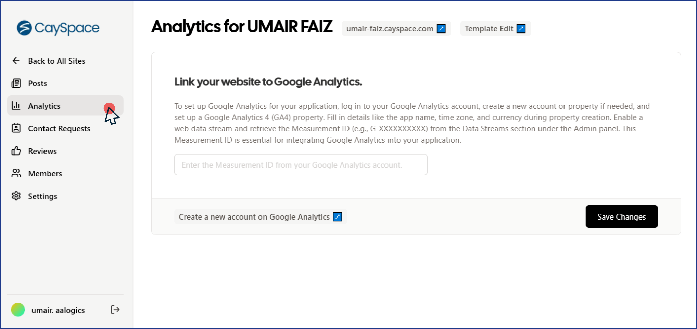Viewport: 697px width, 329px height.
Task: Click the logout icon
Action: click(115, 310)
